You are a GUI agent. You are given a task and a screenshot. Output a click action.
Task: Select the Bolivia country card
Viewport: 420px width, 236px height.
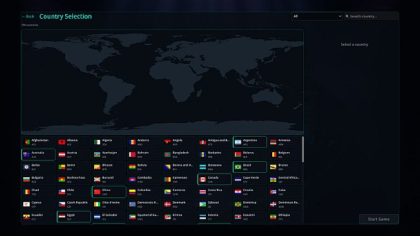click(144, 167)
